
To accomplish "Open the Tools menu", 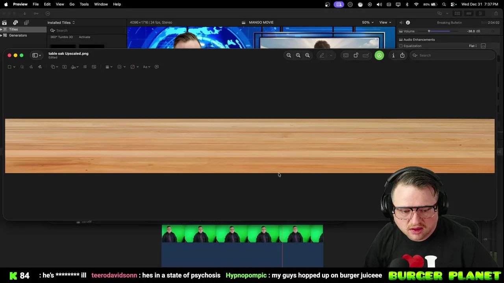I will [x=84, y=4].
